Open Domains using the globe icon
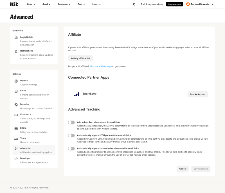The image size is (225, 193). [16, 104]
